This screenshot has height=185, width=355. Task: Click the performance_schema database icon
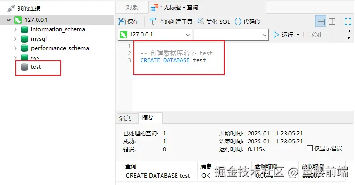tap(24, 48)
